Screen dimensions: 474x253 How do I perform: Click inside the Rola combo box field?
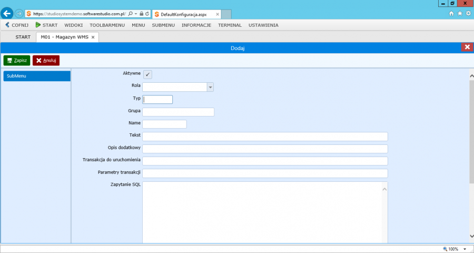[x=175, y=87]
